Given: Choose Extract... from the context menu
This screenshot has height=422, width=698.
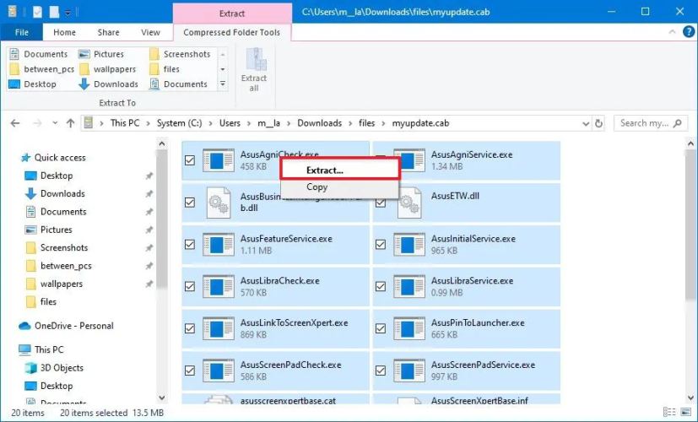Looking at the screenshot, I should pos(325,170).
